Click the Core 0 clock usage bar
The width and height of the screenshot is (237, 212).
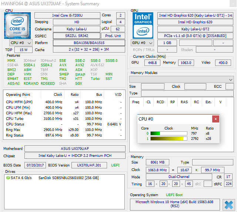tap(169, 133)
